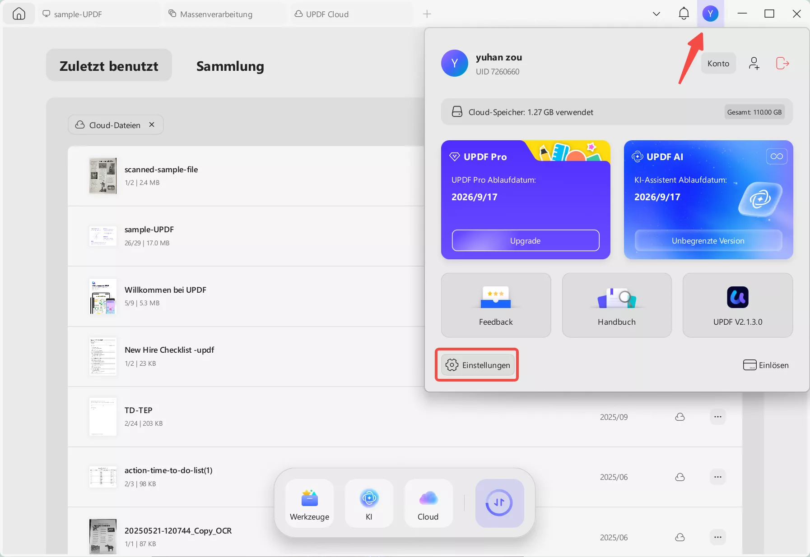
Task: Go to the Home screen icon
Action: click(x=19, y=14)
